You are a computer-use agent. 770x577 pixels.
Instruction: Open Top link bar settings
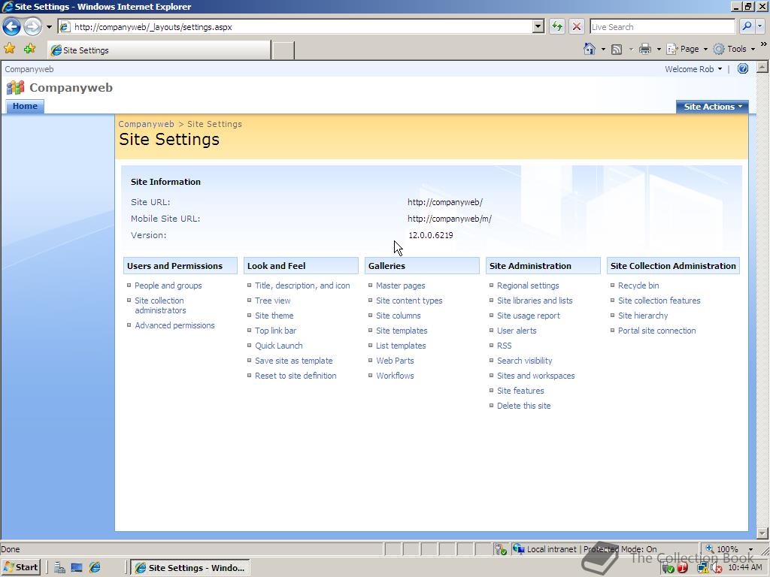(275, 331)
